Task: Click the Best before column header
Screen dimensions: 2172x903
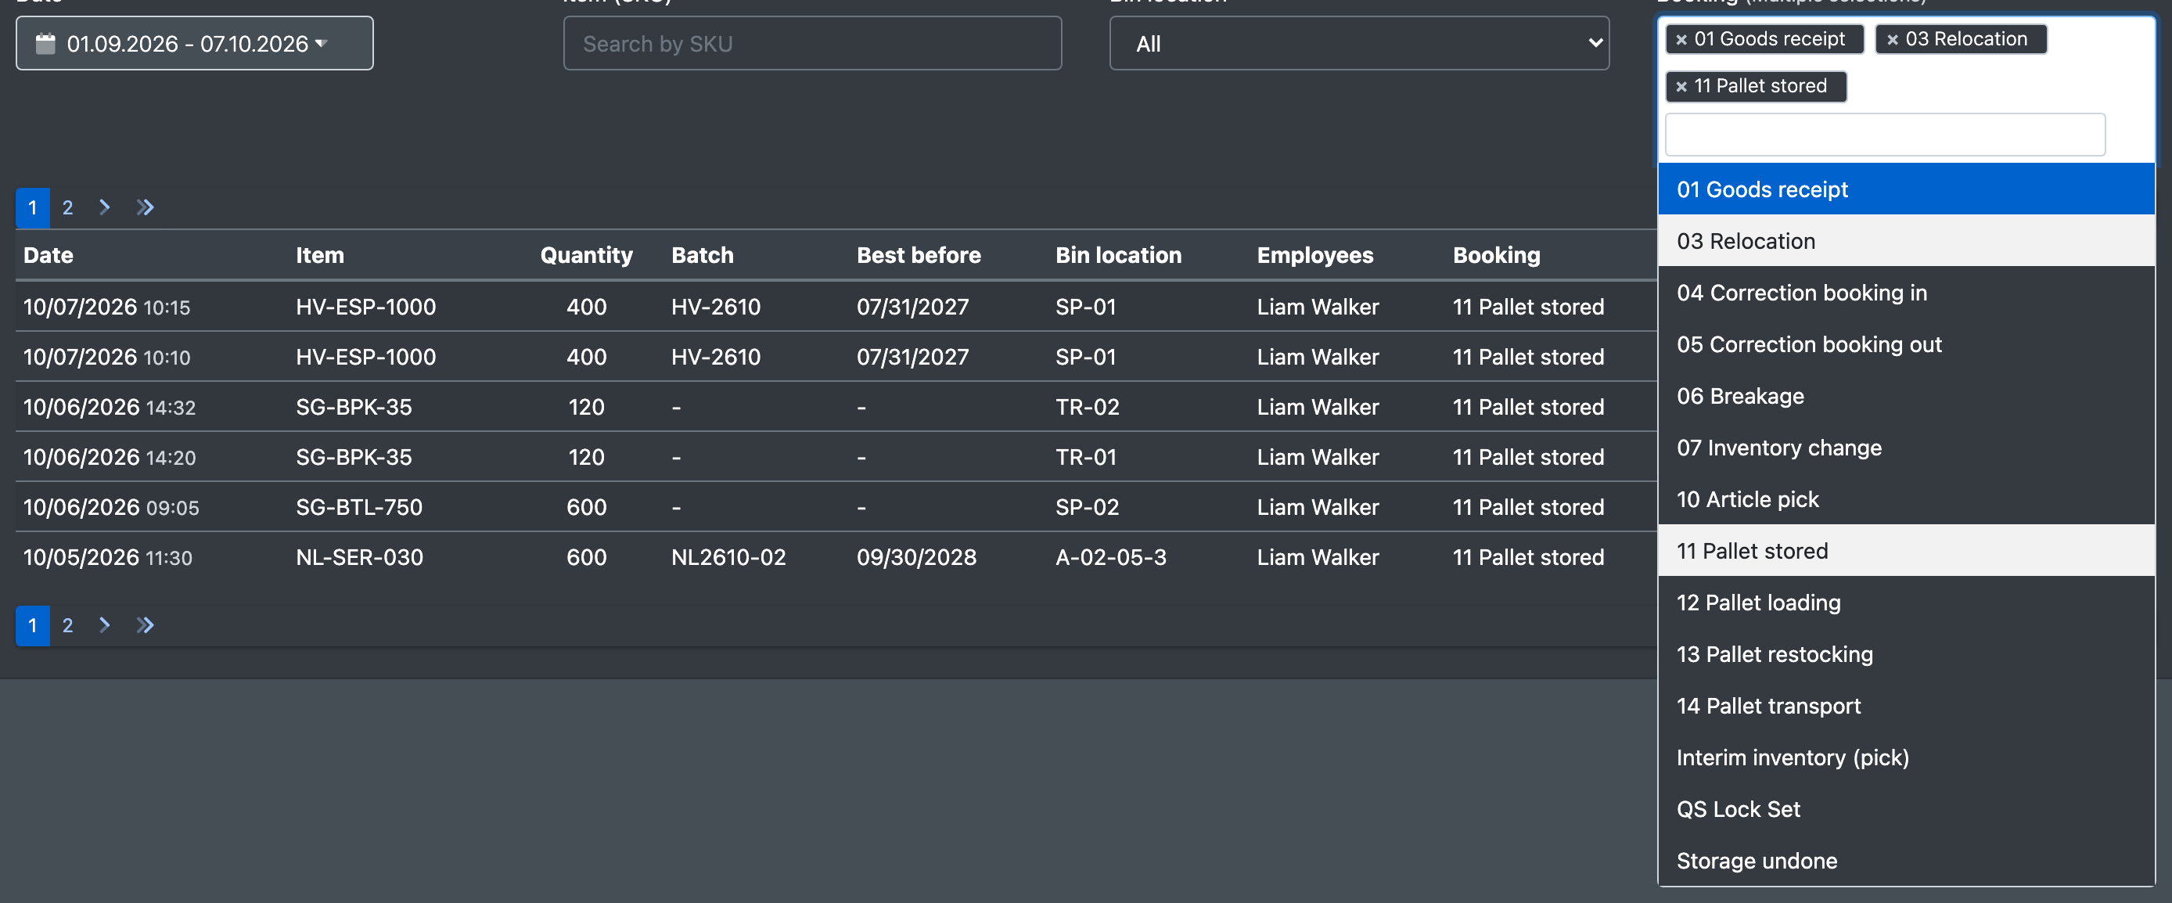Action: [919, 255]
